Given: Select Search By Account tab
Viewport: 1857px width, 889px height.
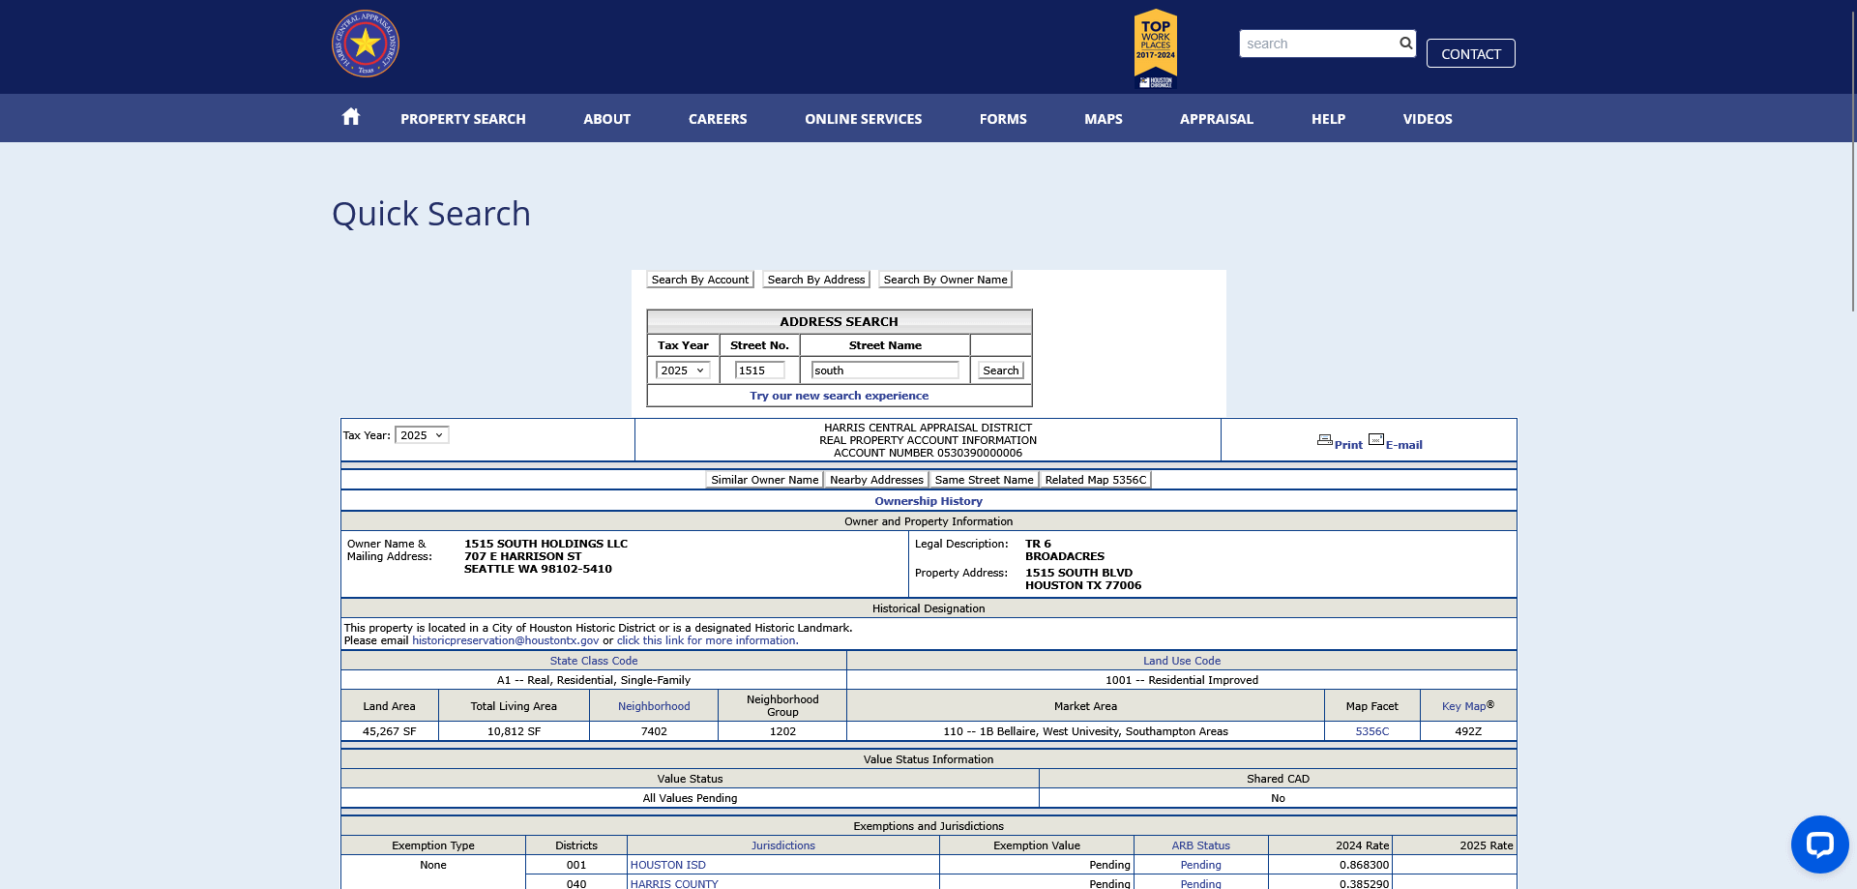Looking at the screenshot, I should coord(700,280).
